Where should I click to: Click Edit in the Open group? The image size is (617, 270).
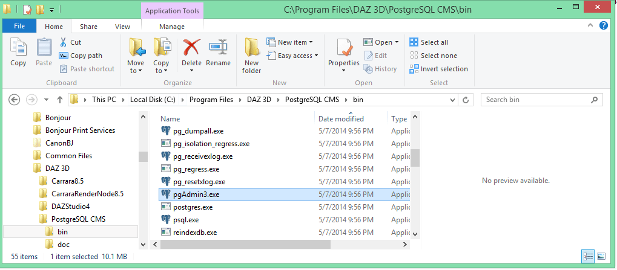[375, 56]
